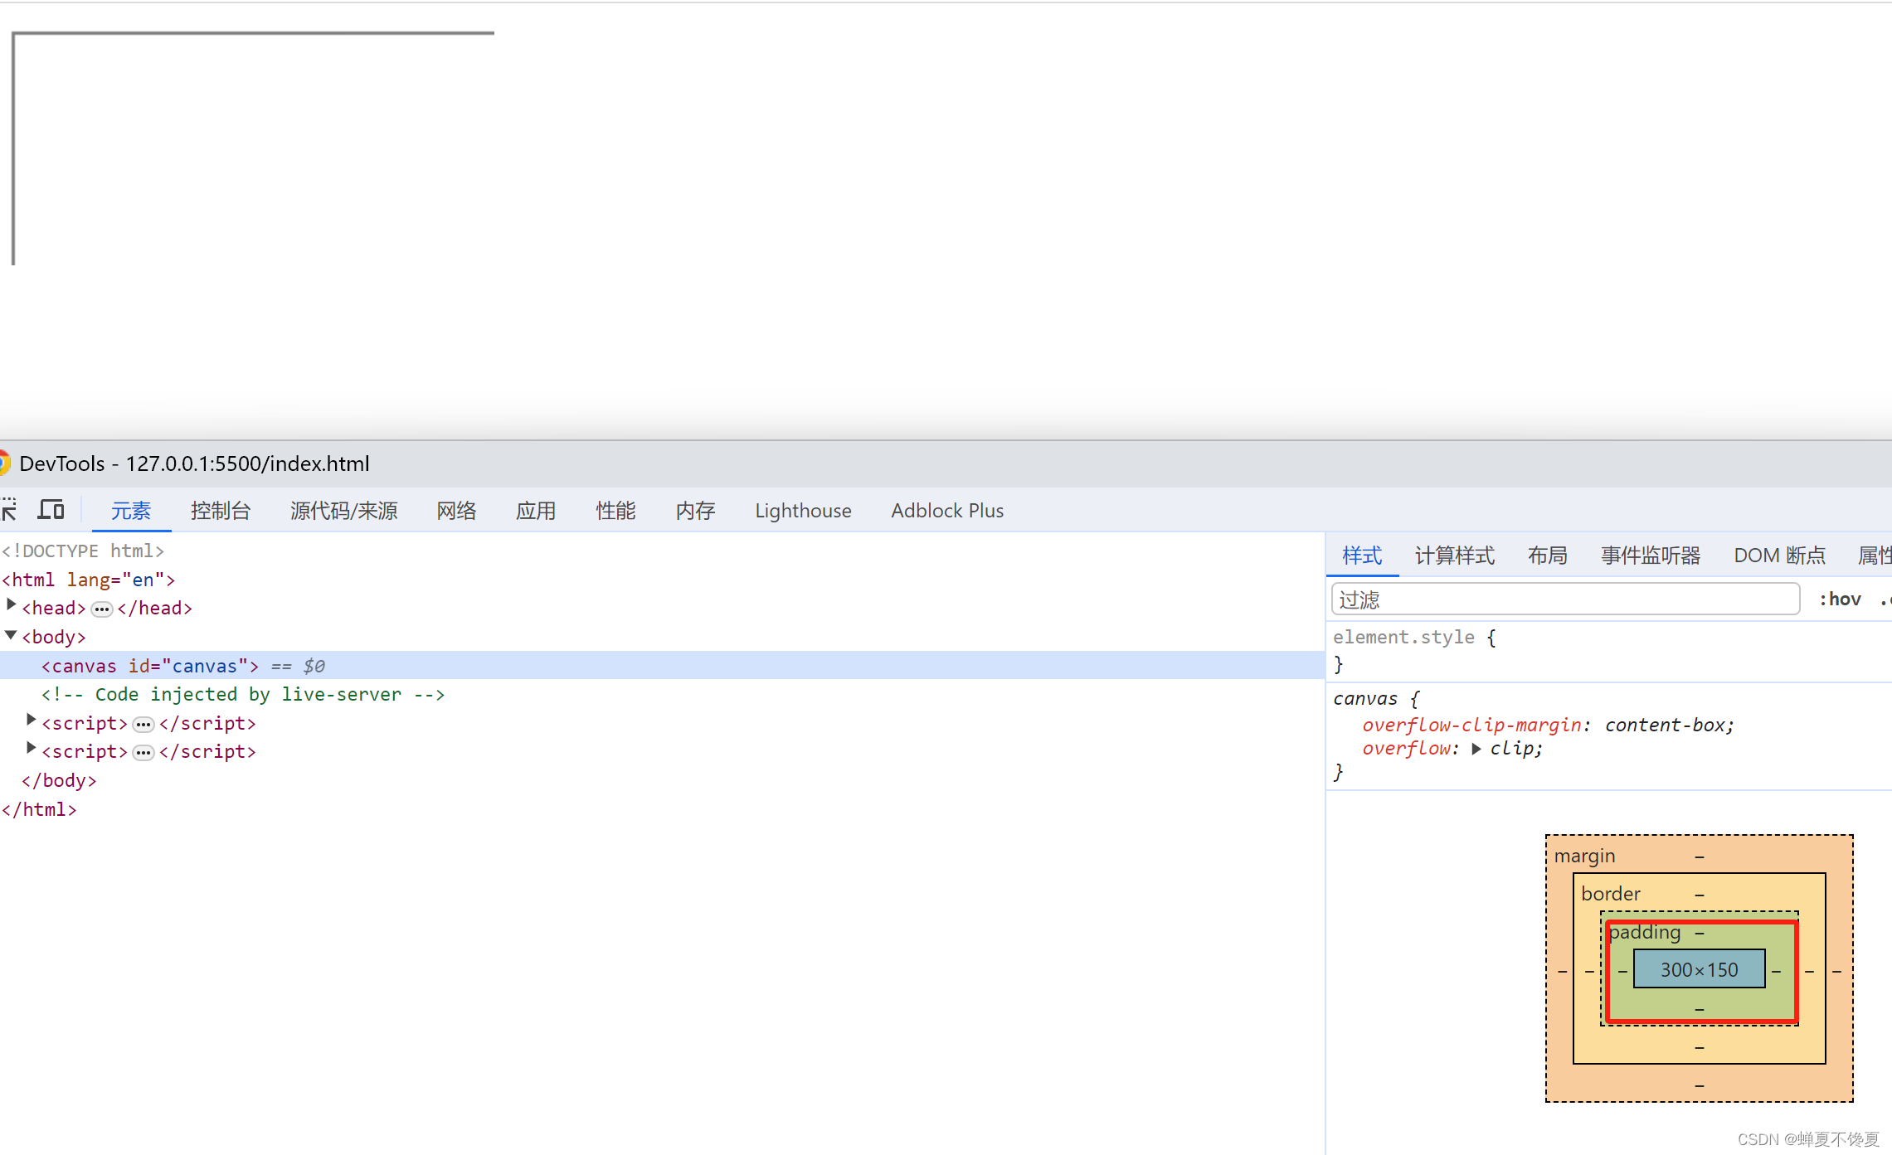The image size is (1892, 1155).
Task: Collapse the body element node
Action: pos(11,635)
